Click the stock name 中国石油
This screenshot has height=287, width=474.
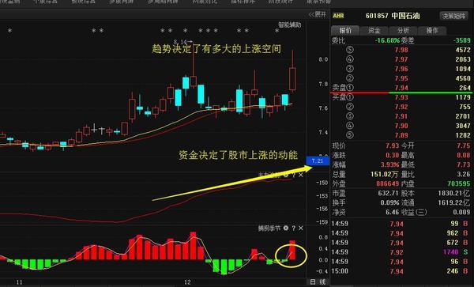pos(405,16)
